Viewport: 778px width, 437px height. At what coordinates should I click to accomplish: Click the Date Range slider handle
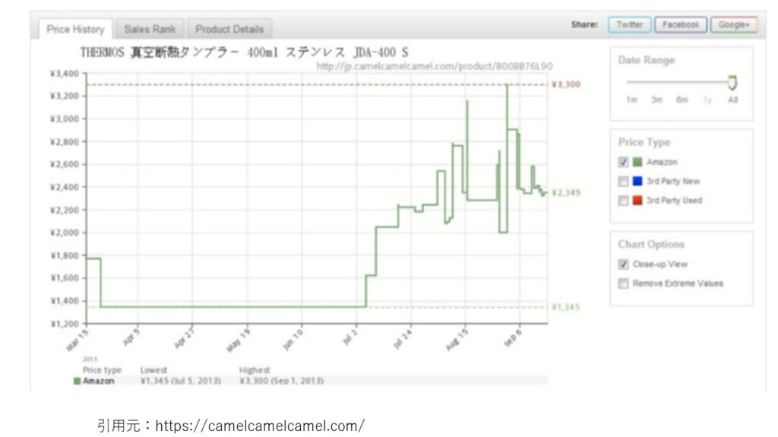(x=732, y=82)
